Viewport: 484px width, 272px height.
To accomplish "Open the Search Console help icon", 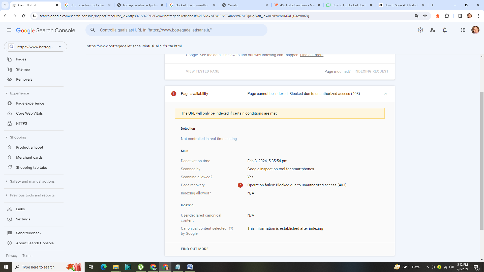I will tap(420, 30).
